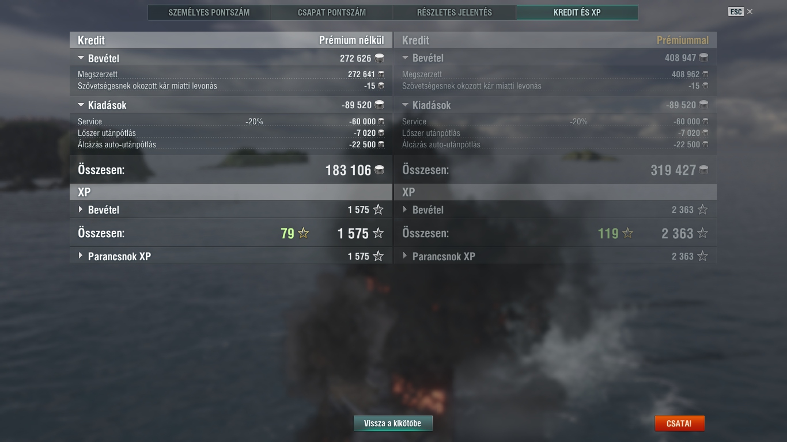Click the star icon next to 1 575 Összesen
787x442 pixels.
[378, 233]
